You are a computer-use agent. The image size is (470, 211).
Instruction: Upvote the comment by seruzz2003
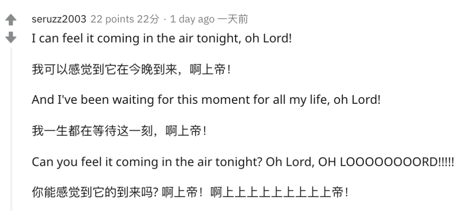pyautogui.click(x=11, y=20)
